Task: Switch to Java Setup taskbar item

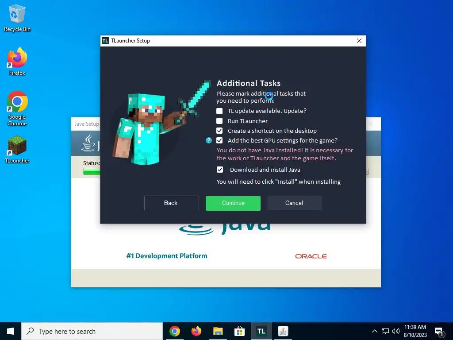Action: click(x=283, y=331)
